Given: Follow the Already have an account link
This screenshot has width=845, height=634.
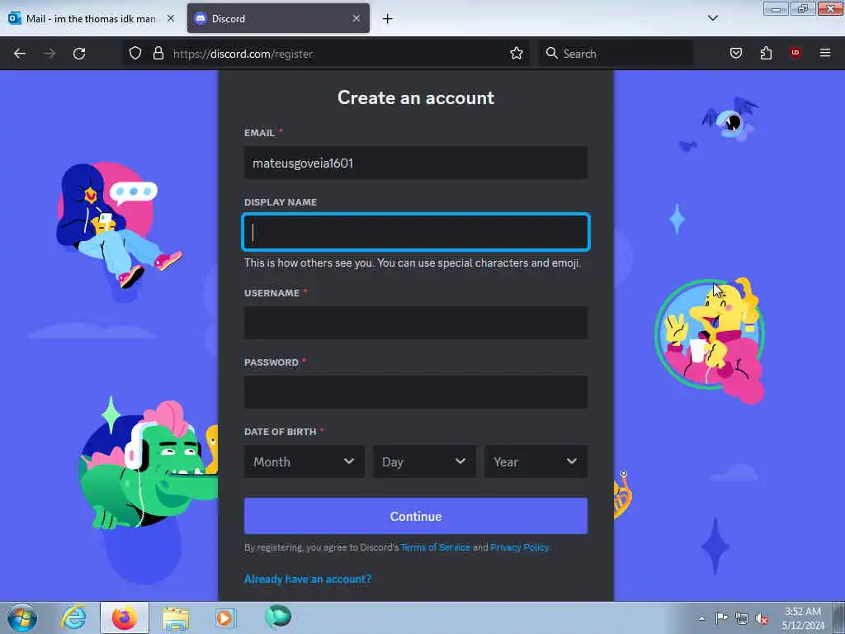Looking at the screenshot, I should (x=308, y=579).
